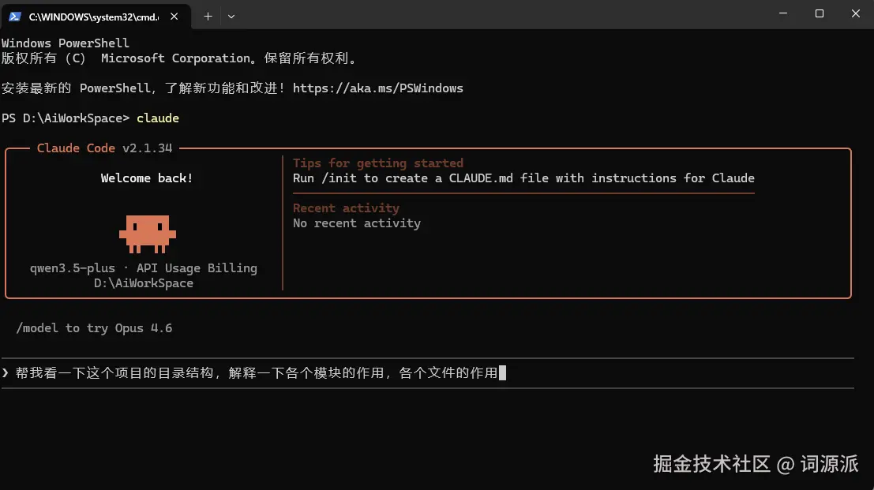Close the terminal window
The width and height of the screenshot is (874, 490).
click(856, 13)
